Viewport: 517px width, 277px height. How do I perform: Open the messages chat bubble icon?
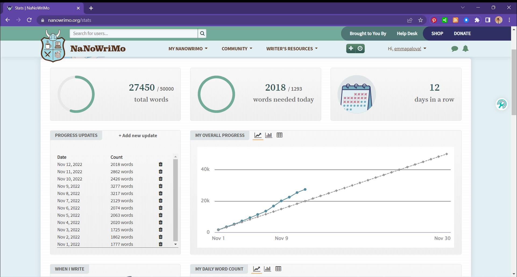click(455, 49)
